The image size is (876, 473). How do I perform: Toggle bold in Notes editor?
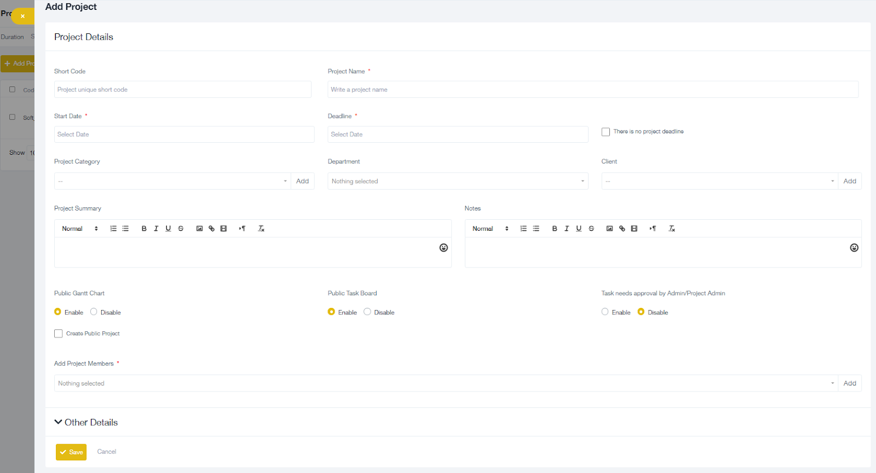(555, 229)
